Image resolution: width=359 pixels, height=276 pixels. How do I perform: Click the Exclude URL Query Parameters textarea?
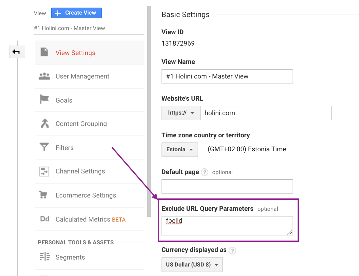coord(227,226)
